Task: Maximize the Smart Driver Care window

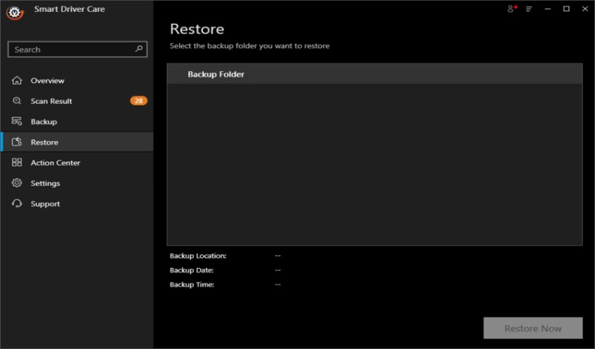Action: tap(566, 9)
